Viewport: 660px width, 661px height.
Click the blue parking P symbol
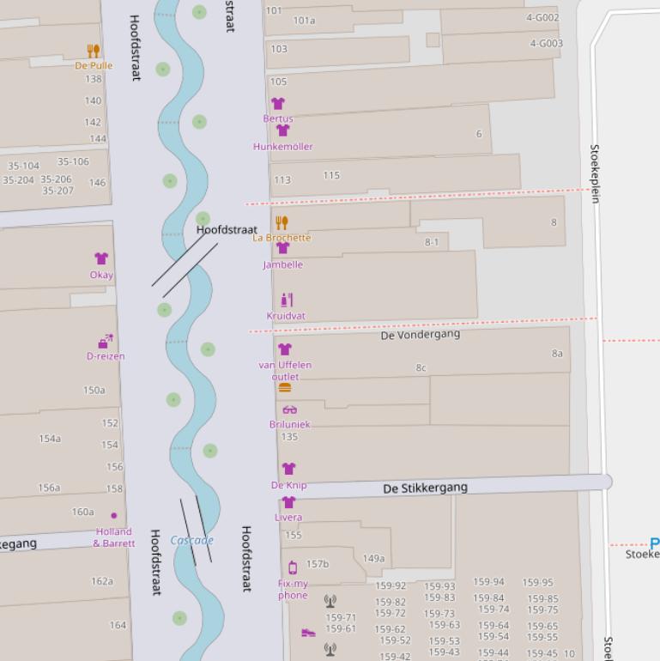coord(654,543)
